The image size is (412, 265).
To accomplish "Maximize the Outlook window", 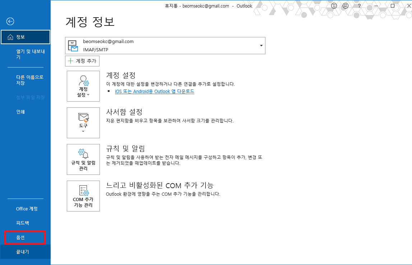I will point(393,6).
